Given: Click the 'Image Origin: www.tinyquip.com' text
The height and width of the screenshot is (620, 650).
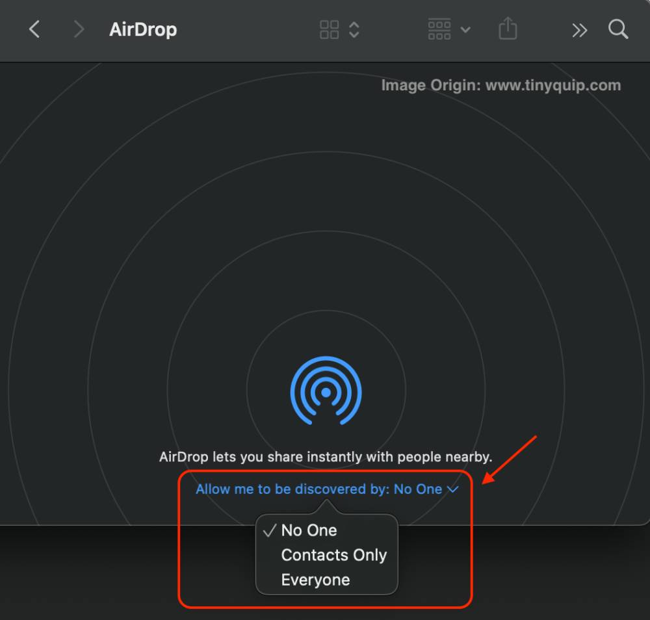Looking at the screenshot, I should (x=500, y=85).
